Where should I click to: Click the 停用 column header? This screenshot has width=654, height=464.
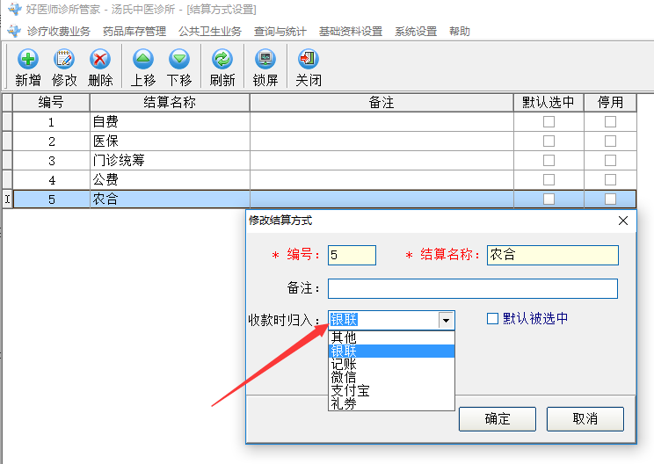point(610,103)
